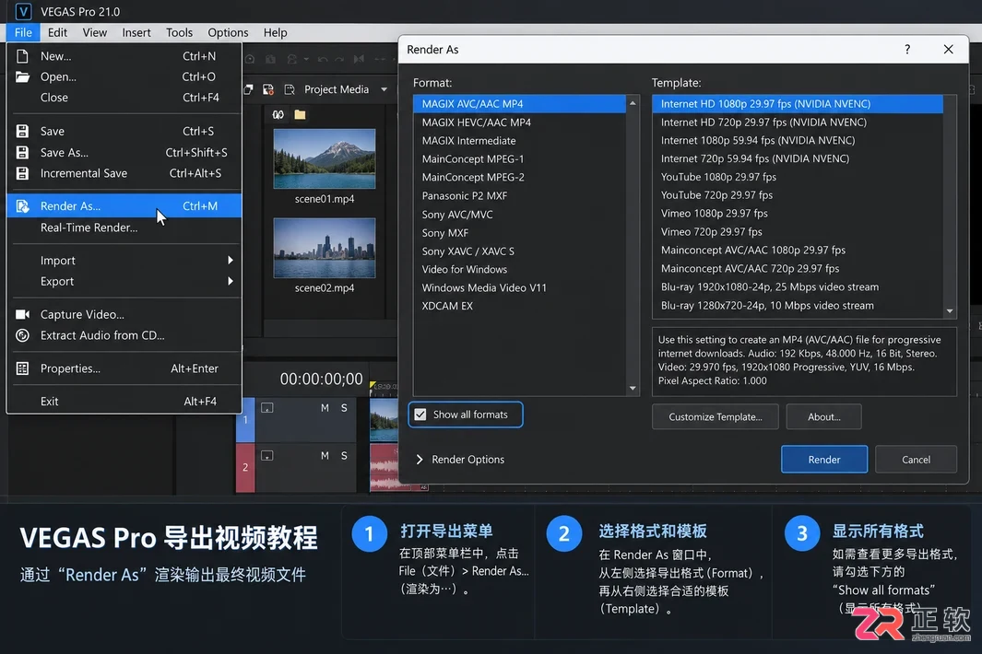Screen dimensions: 982x654
Task: Mute audio track 2
Action: tap(325, 456)
